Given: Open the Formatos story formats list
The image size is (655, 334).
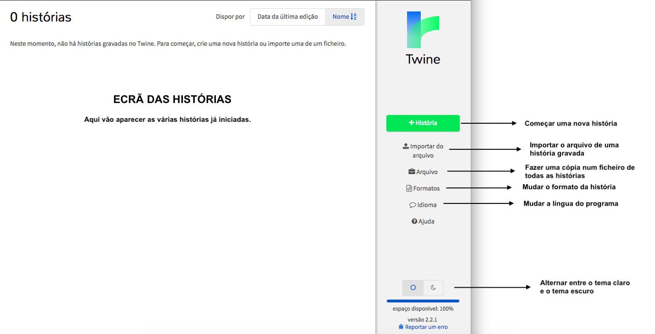Looking at the screenshot, I should 426,188.
